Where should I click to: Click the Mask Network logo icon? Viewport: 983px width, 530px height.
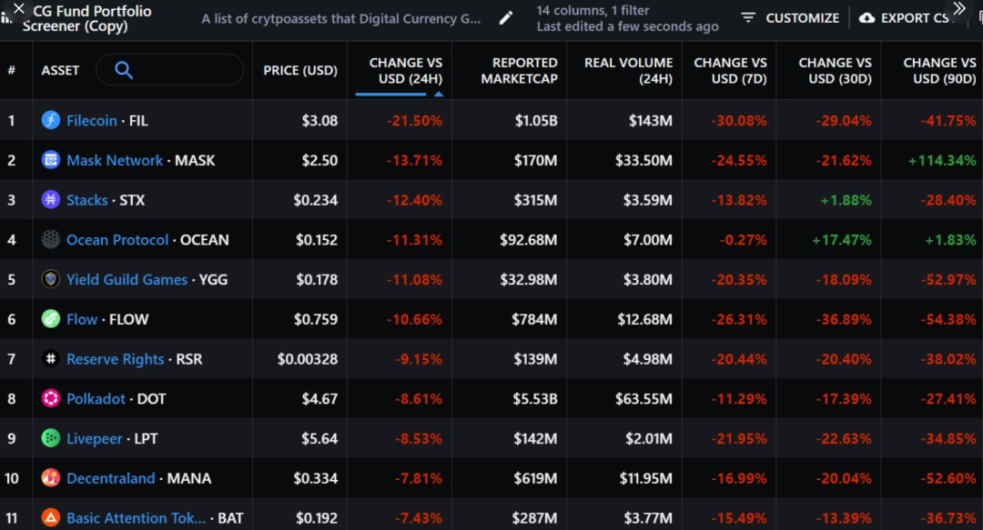(x=51, y=160)
